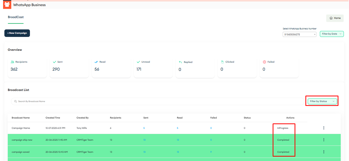Click the Sent checkmark icon in Overview
The height and width of the screenshot is (161, 349).
pos(54,62)
